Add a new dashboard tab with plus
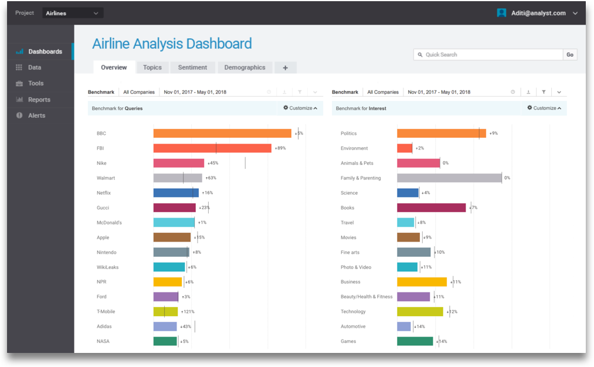 [286, 67]
